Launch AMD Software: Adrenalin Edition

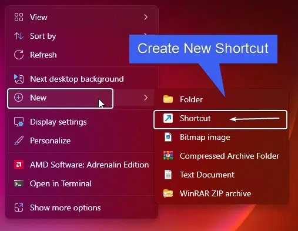point(82,165)
